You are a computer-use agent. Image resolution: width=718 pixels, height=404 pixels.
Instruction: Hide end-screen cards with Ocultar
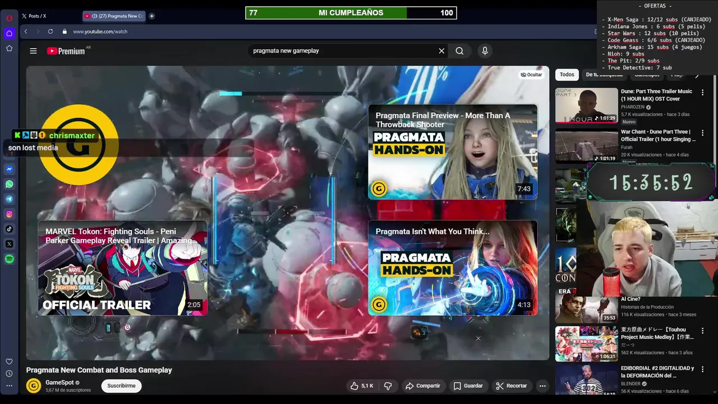tap(531, 75)
